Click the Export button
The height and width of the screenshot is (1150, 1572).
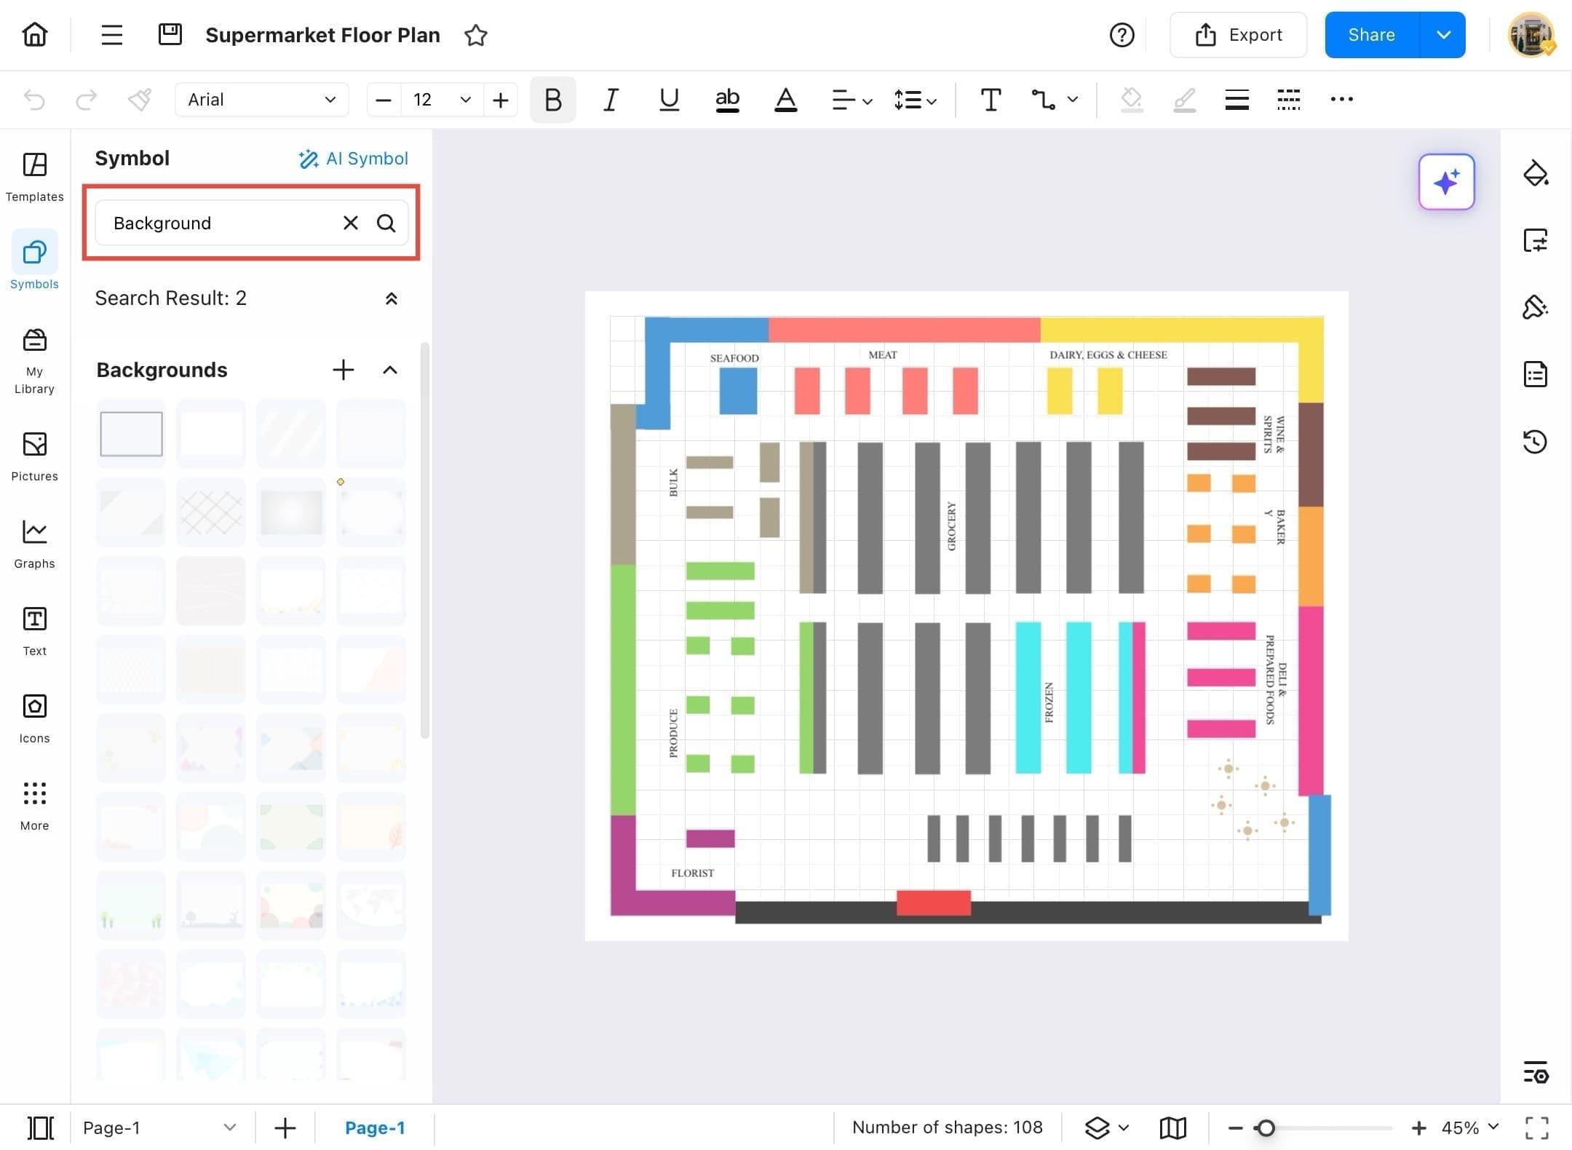(1238, 35)
